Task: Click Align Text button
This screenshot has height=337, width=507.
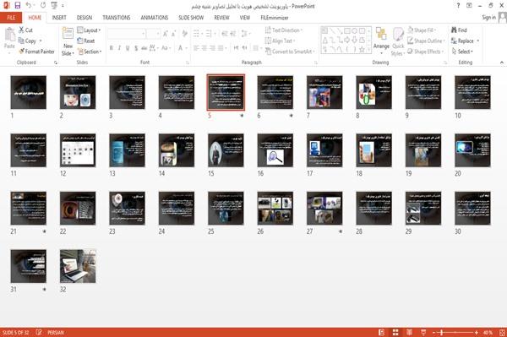Action: tap(280, 41)
